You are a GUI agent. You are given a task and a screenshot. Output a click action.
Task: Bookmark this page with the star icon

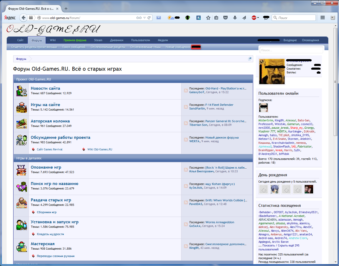click(208, 18)
